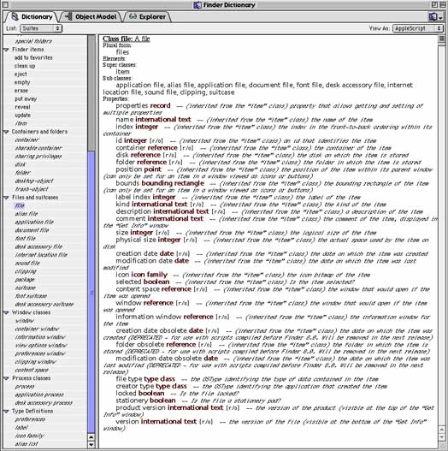Select the 'sound file' class
448x451 pixels.
click(x=27, y=264)
